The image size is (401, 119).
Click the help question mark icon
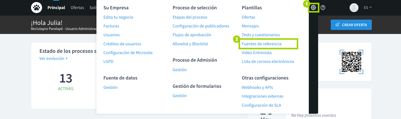(x=323, y=8)
